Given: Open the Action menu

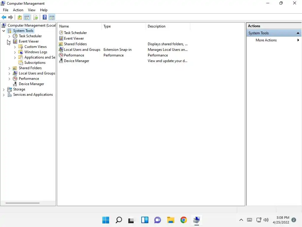Looking at the screenshot, I should 18,10.
